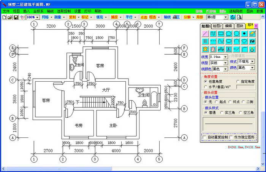Enable 自动重复绘制 checkbox
266x172 pixels.
point(205,137)
